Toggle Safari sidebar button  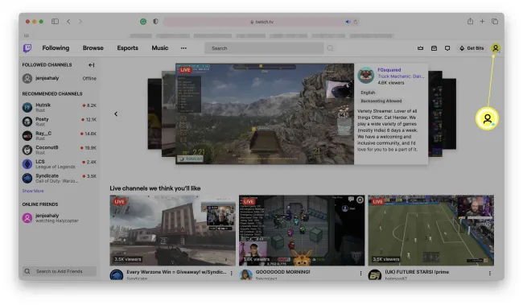[55, 22]
